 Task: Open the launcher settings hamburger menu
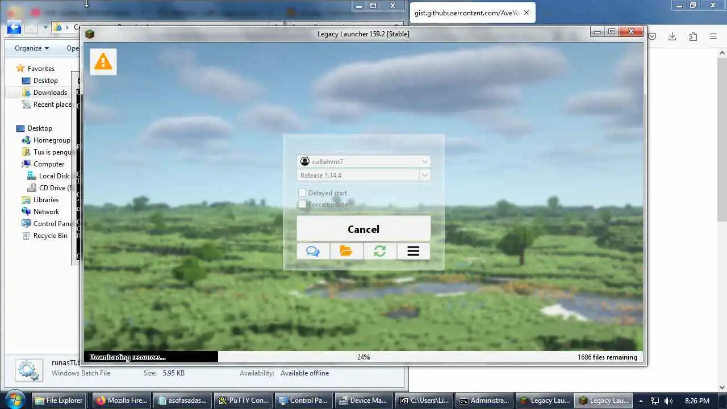413,251
